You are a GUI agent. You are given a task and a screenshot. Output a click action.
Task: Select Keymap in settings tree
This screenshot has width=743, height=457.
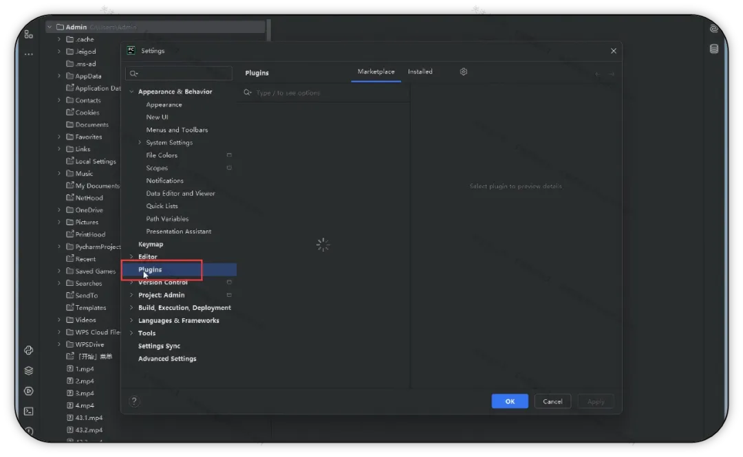click(151, 245)
